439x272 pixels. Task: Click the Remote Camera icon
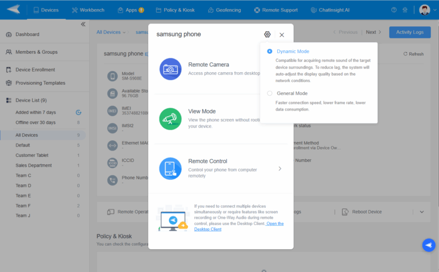coord(170,69)
